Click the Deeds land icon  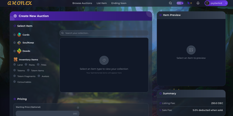coord(19,51)
